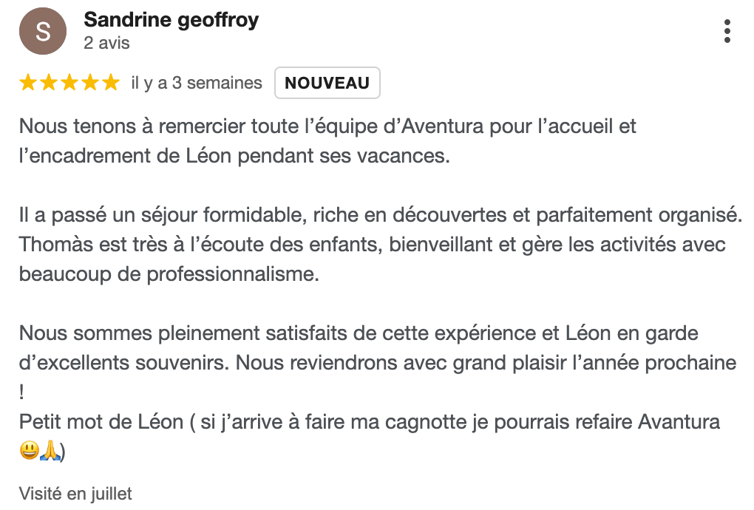Click the "il y a 3 semaines" timestamp
Screen dimensions: 754x510
pos(197,84)
